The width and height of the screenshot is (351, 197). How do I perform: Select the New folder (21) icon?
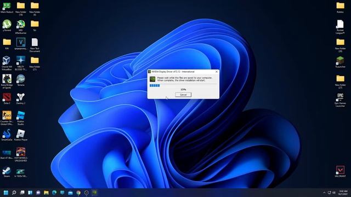(x=35, y=63)
